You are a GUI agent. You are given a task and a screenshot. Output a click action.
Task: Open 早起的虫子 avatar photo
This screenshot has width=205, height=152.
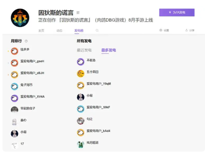(x=14, y=110)
